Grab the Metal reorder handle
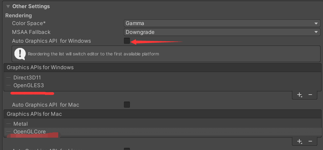The height and width of the screenshot is (150, 323). [x=8, y=124]
